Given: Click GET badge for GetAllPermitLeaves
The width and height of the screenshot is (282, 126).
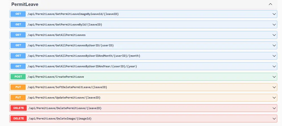Looking at the screenshot, I should (x=18, y=35).
